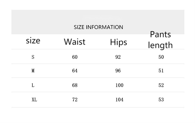Click the Pants length column header
This screenshot has height=123, width=195.
(160, 40)
